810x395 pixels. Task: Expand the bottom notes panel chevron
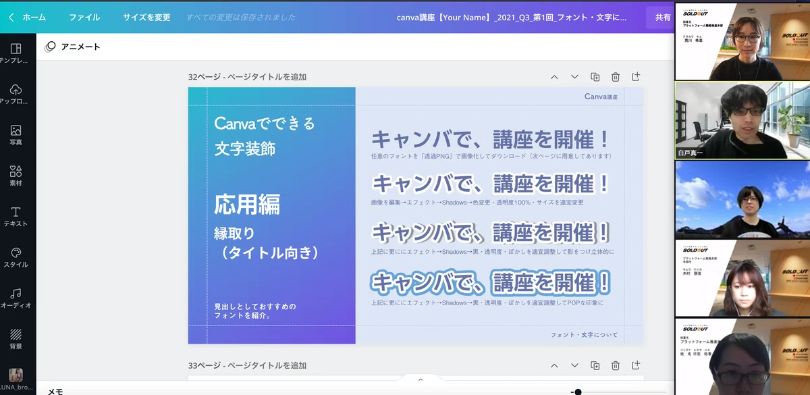(x=421, y=379)
